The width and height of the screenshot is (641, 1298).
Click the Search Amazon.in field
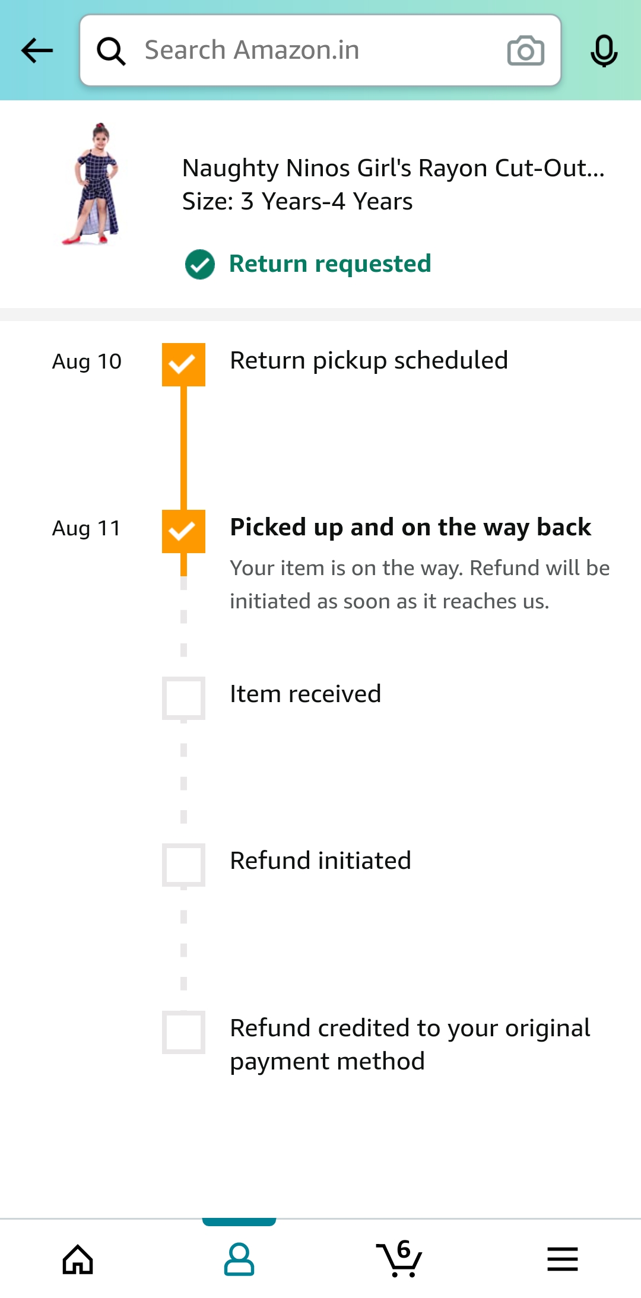click(x=315, y=50)
